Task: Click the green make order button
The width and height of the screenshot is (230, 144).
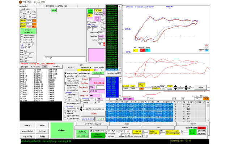Action: click(98, 73)
